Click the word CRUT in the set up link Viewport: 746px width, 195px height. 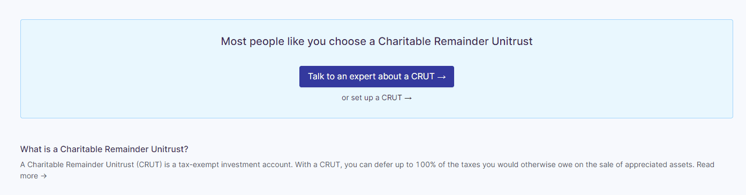(x=391, y=98)
